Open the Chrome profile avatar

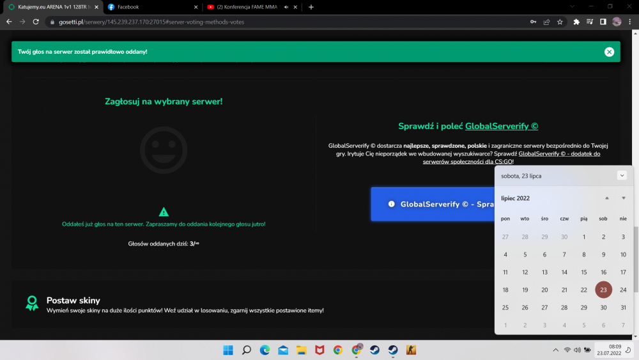pos(617,22)
